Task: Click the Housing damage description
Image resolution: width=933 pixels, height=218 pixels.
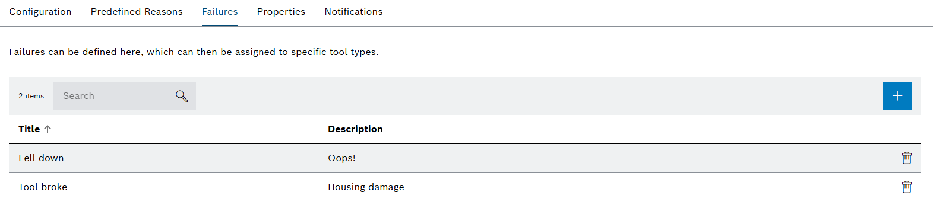Action: pyautogui.click(x=366, y=187)
